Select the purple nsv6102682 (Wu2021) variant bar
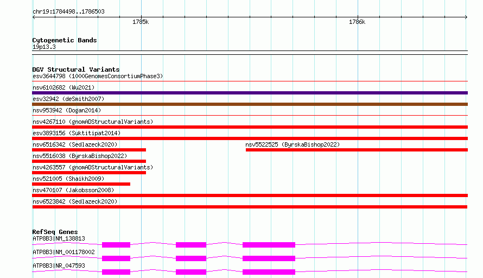Viewport: 483px width, 278px height. pos(250,93)
